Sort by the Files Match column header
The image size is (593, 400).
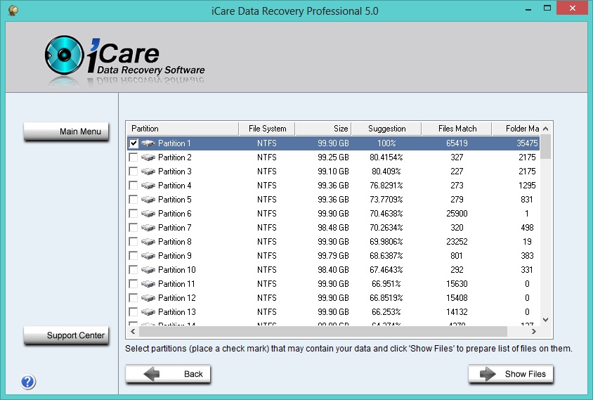[457, 129]
